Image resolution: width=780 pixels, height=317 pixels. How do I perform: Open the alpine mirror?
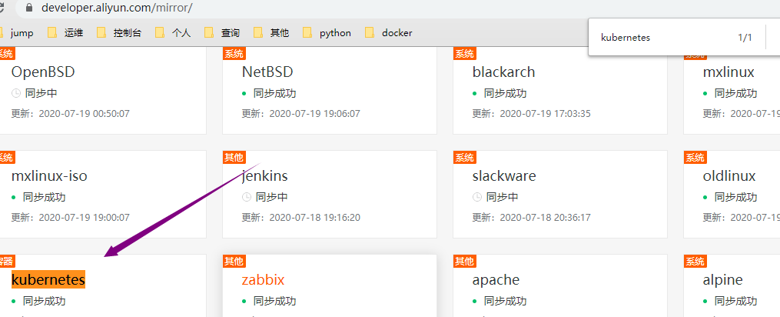tap(723, 279)
